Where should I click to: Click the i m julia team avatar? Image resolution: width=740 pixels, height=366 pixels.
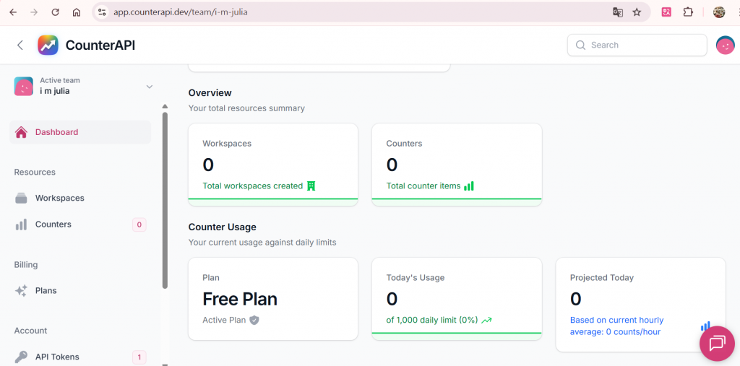pos(23,86)
